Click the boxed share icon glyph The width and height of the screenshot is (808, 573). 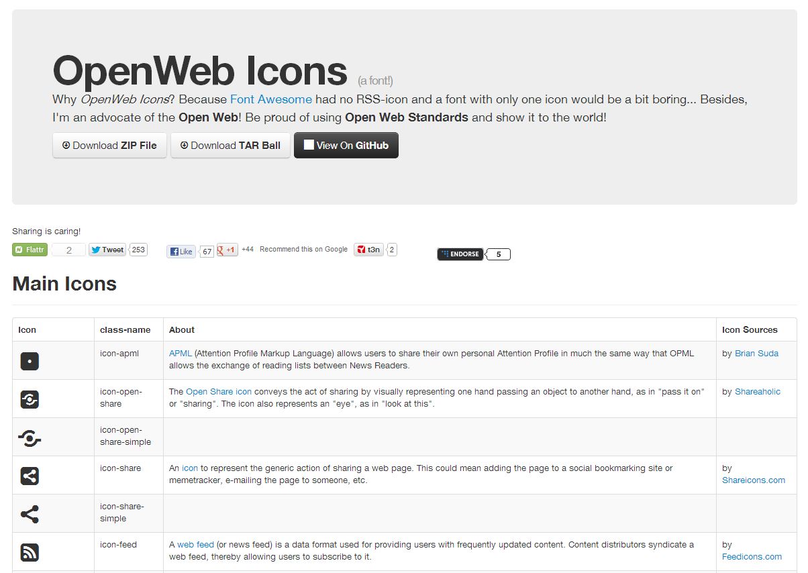(30, 476)
